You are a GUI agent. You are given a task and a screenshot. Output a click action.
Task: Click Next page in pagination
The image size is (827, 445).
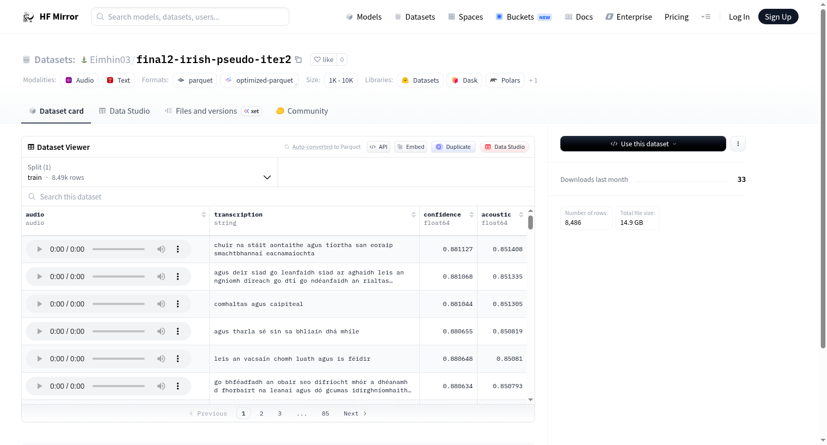pos(355,413)
